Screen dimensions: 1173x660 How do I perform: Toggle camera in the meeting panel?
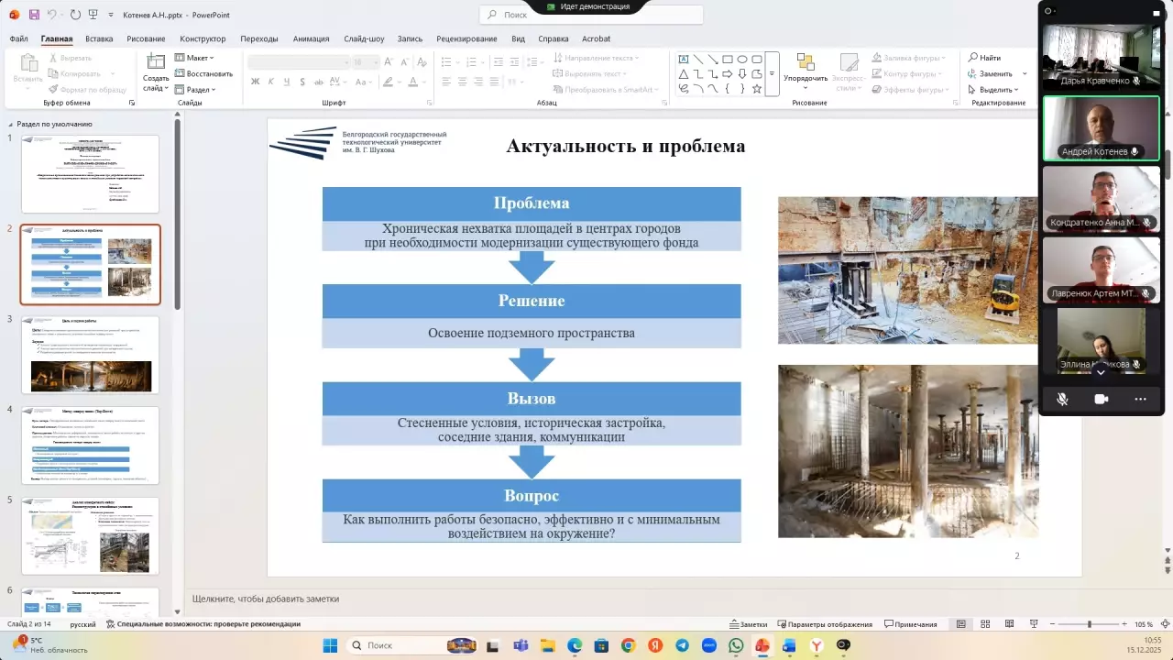[x=1101, y=399]
